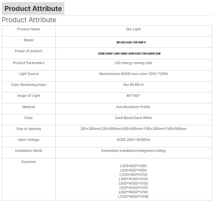This screenshot has height=203, width=214.
Task: Click the L1200*W600*H190 size entry
Action: 133,196
